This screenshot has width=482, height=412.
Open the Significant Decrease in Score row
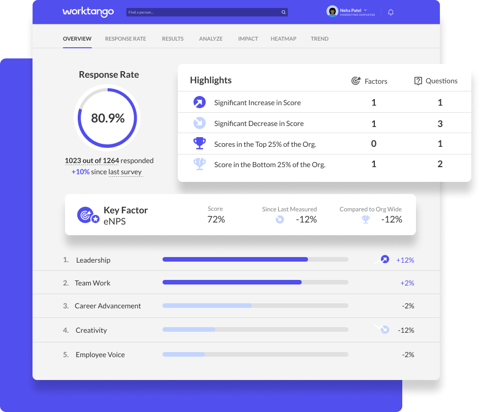[325, 123]
